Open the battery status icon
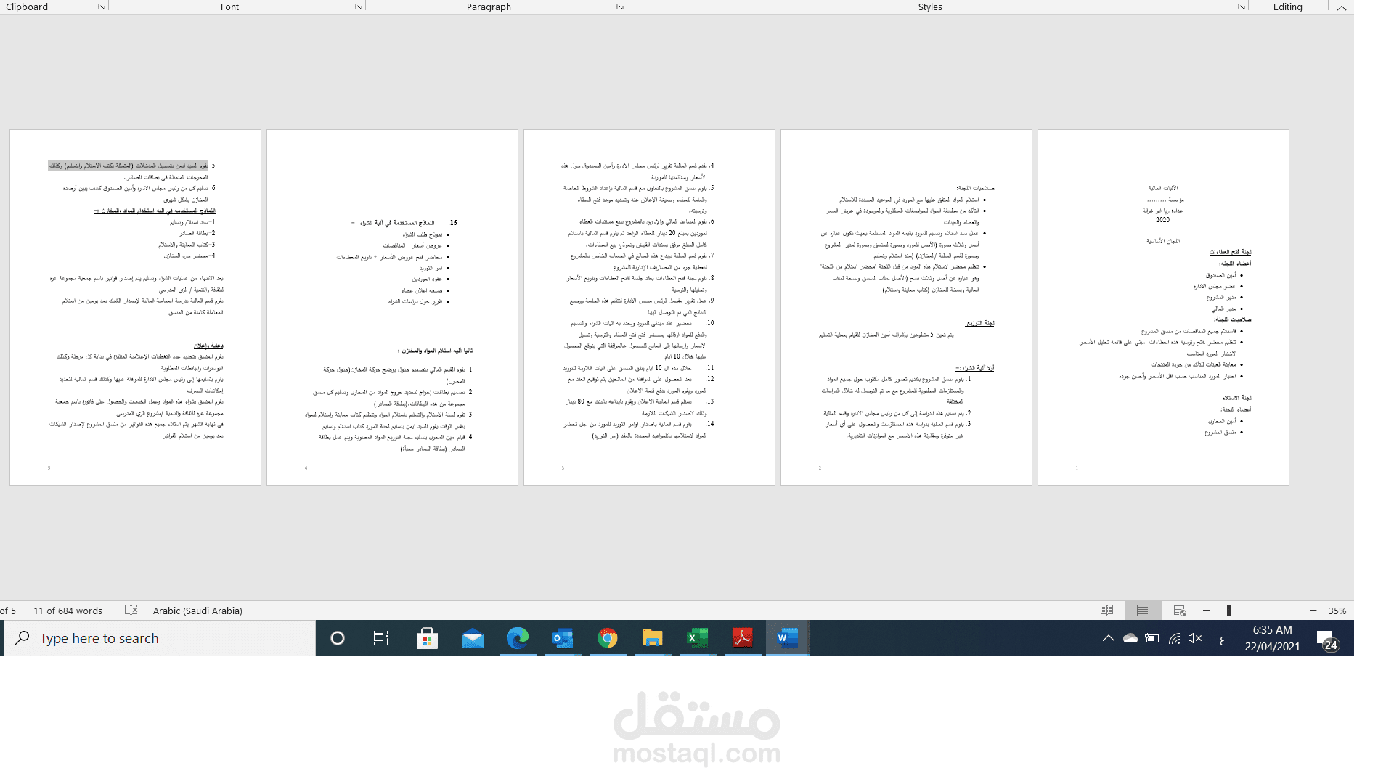1394x784 pixels. click(1152, 638)
